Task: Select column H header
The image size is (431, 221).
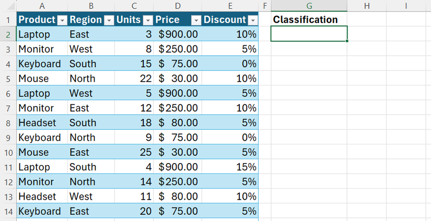Action: [367, 6]
